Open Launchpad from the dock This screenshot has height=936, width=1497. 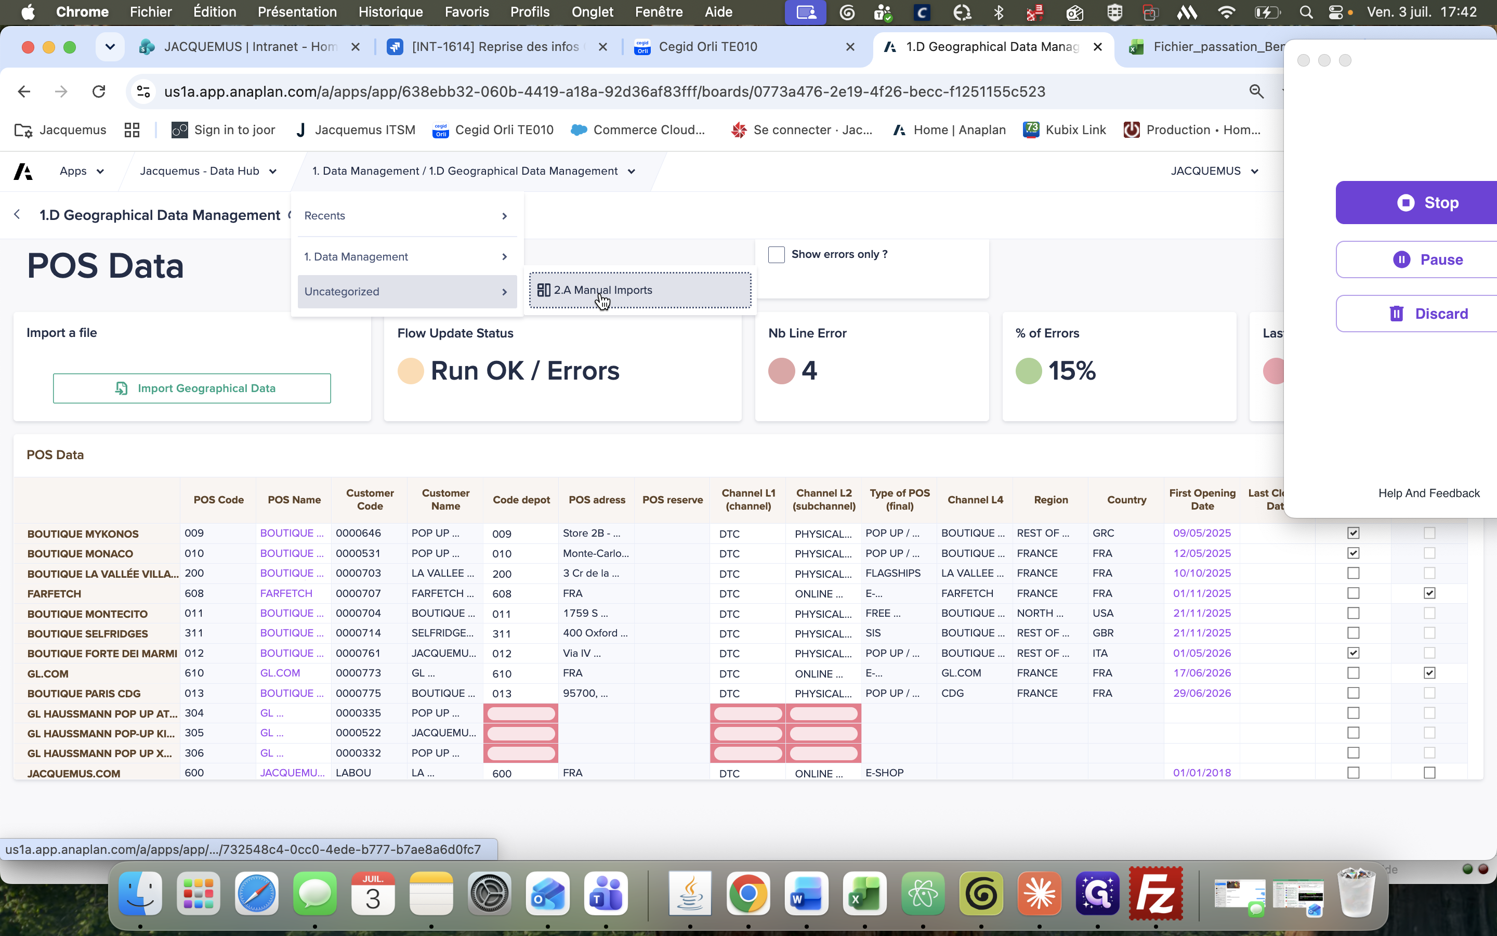click(x=199, y=894)
